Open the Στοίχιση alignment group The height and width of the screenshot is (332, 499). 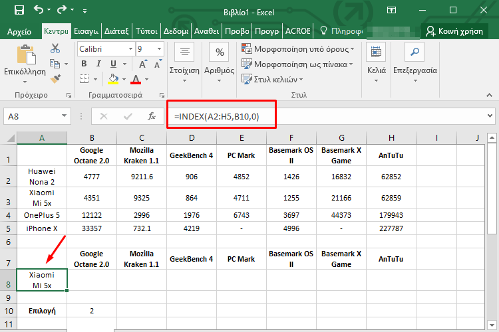click(x=184, y=62)
